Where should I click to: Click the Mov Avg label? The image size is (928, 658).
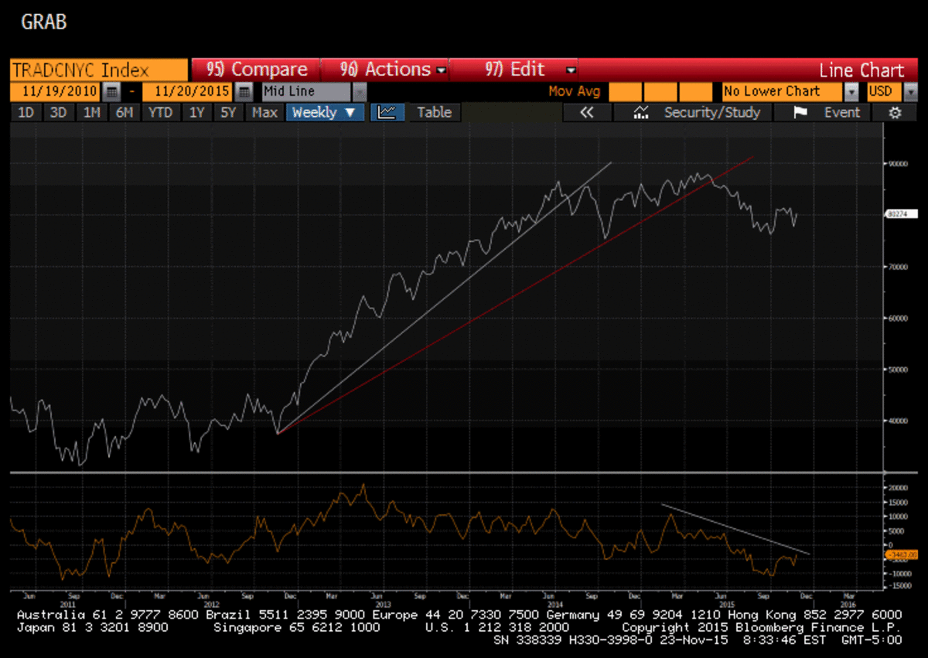click(575, 91)
